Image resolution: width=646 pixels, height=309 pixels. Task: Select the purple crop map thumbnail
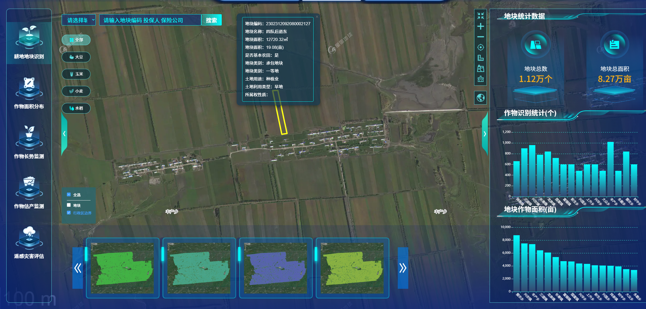276,268
